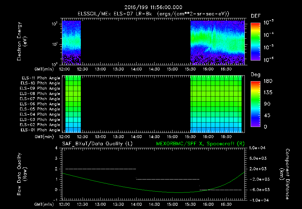Image resolution: width=302 pixels, height=209 pixels.
Task: Click the pitch angle grid block near 12:00
Action: [x=73, y=104]
